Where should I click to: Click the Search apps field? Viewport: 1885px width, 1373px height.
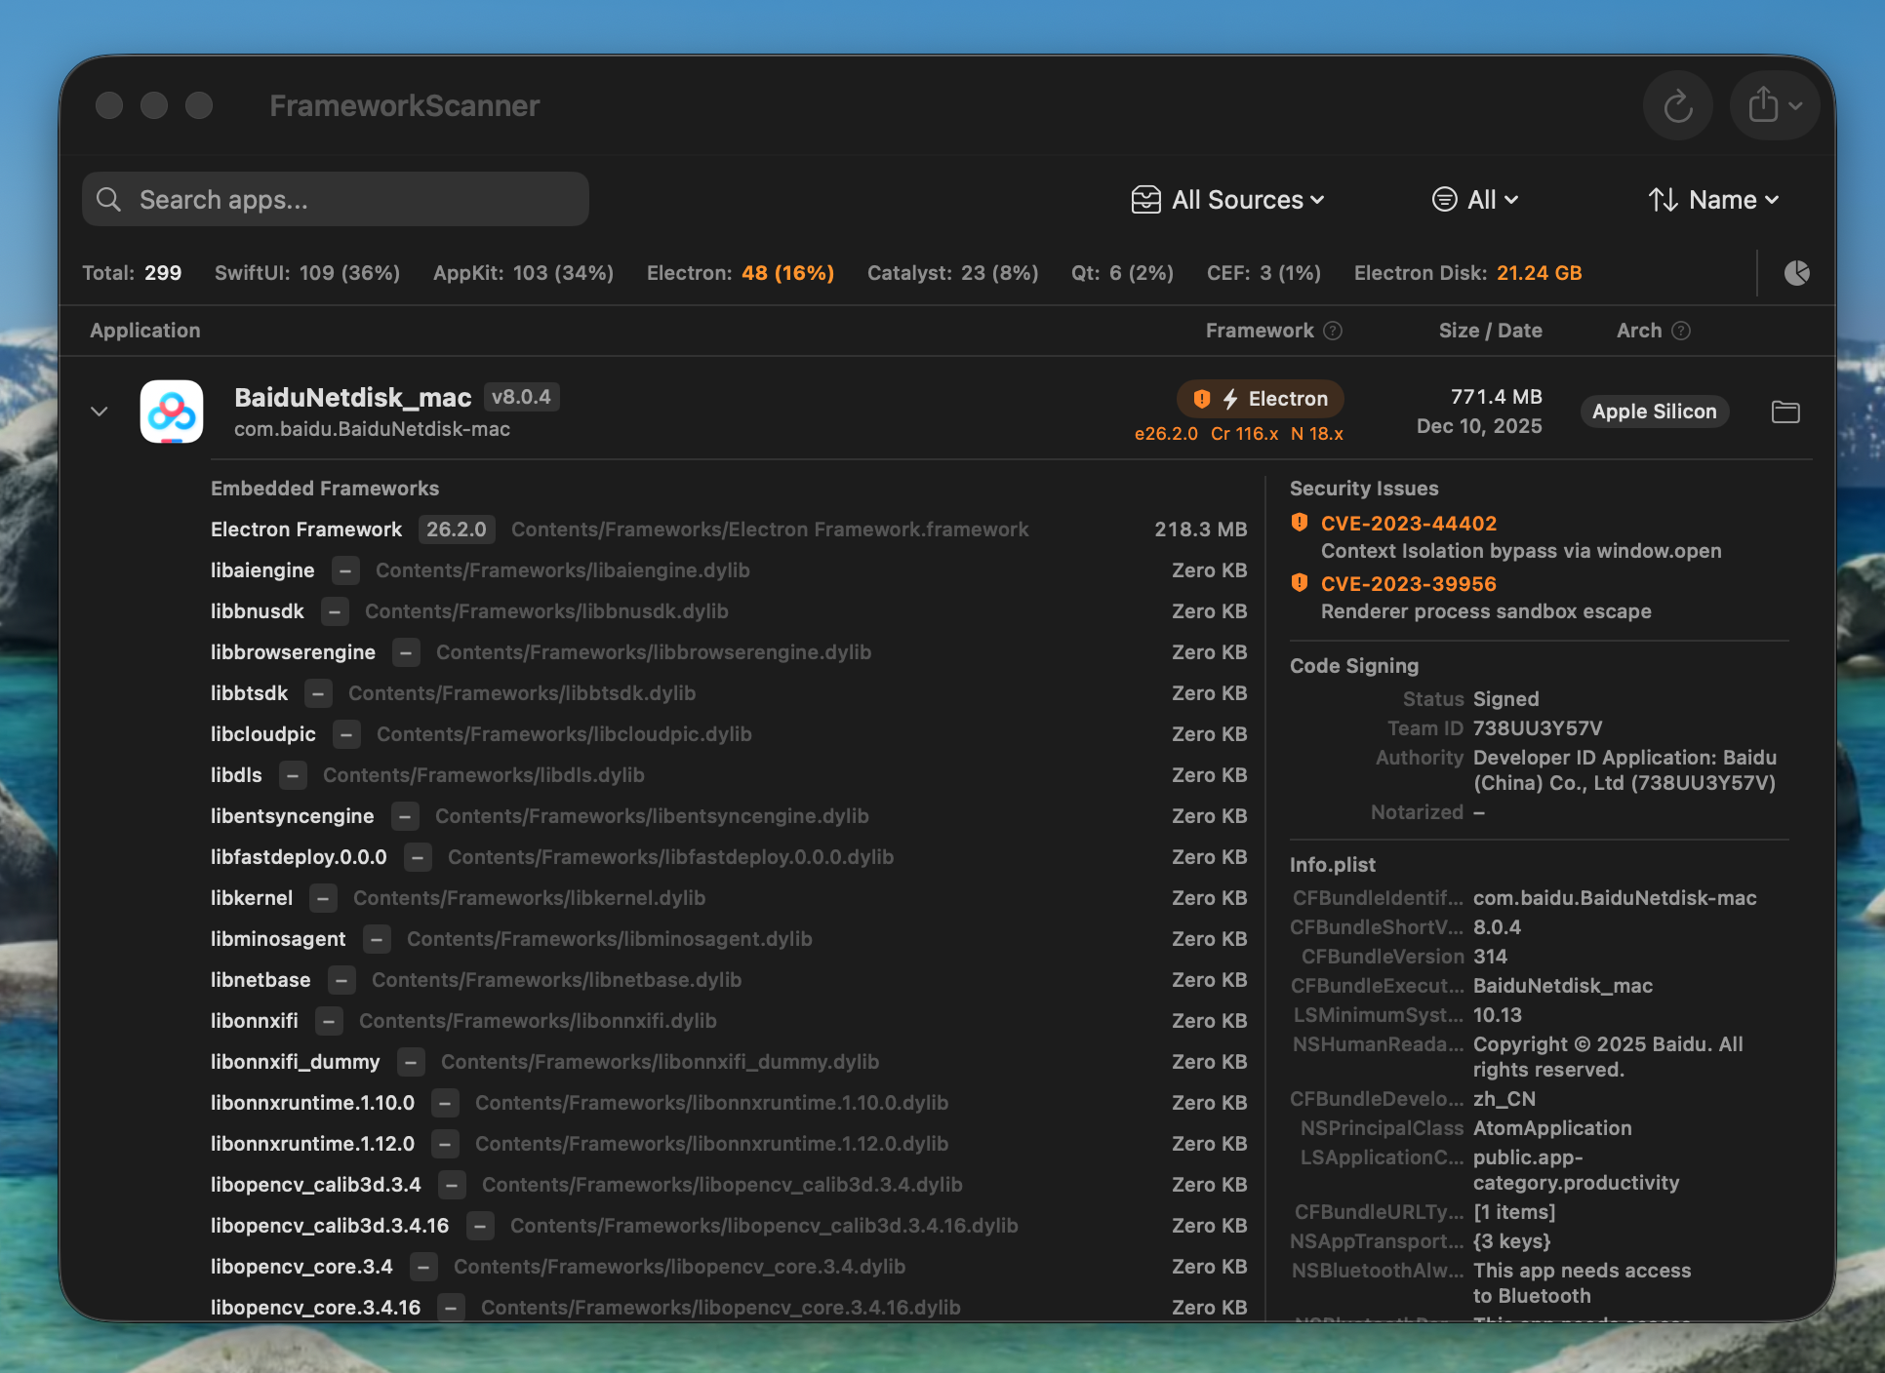pos(336,200)
